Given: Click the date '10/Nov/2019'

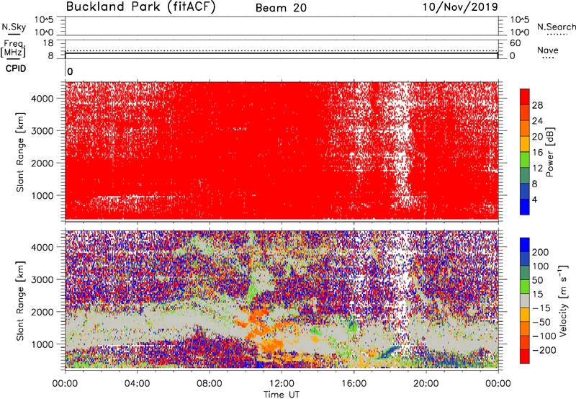Looking at the screenshot, I should click(460, 7).
